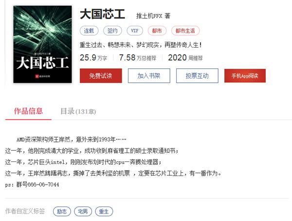Image resolution: width=292 pixels, height=221 pixels.
Task: Click the 励志 custom tag
Action: tap(62, 211)
